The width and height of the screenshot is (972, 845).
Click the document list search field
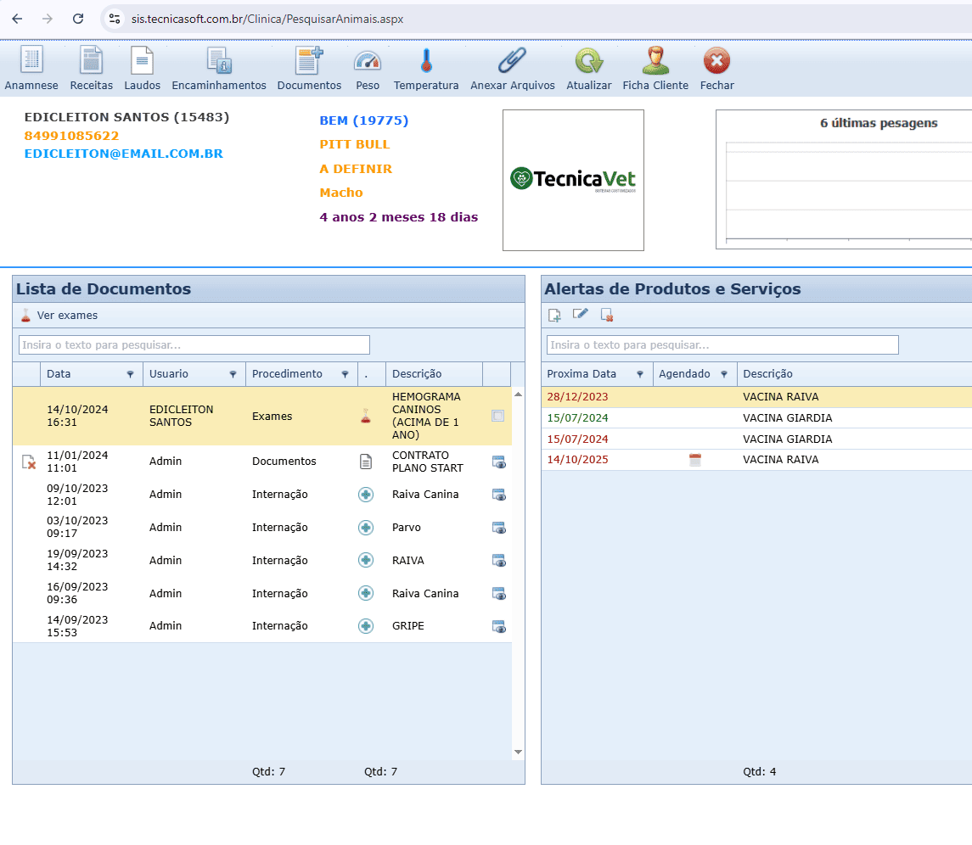click(194, 345)
